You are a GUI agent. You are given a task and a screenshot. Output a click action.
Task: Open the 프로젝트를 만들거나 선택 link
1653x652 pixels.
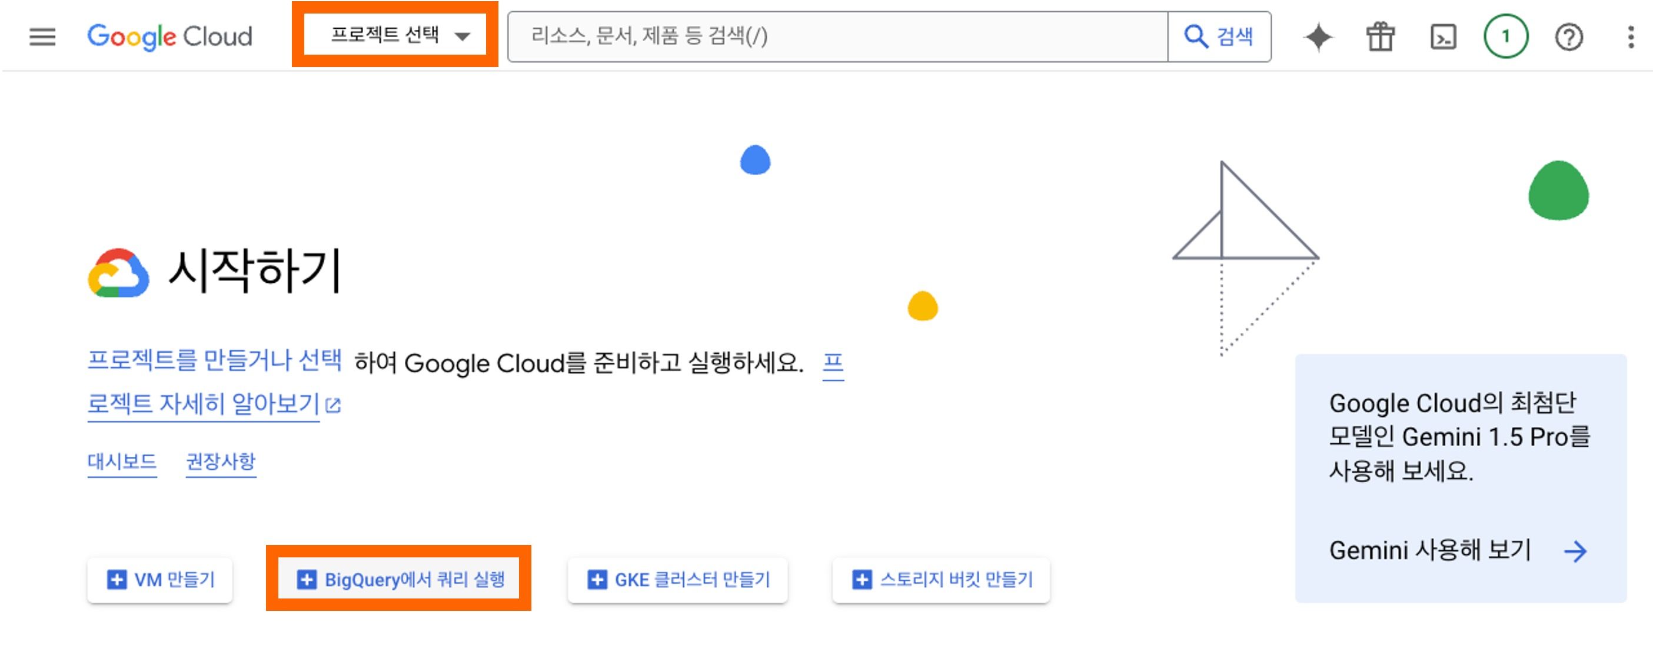pos(214,360)
